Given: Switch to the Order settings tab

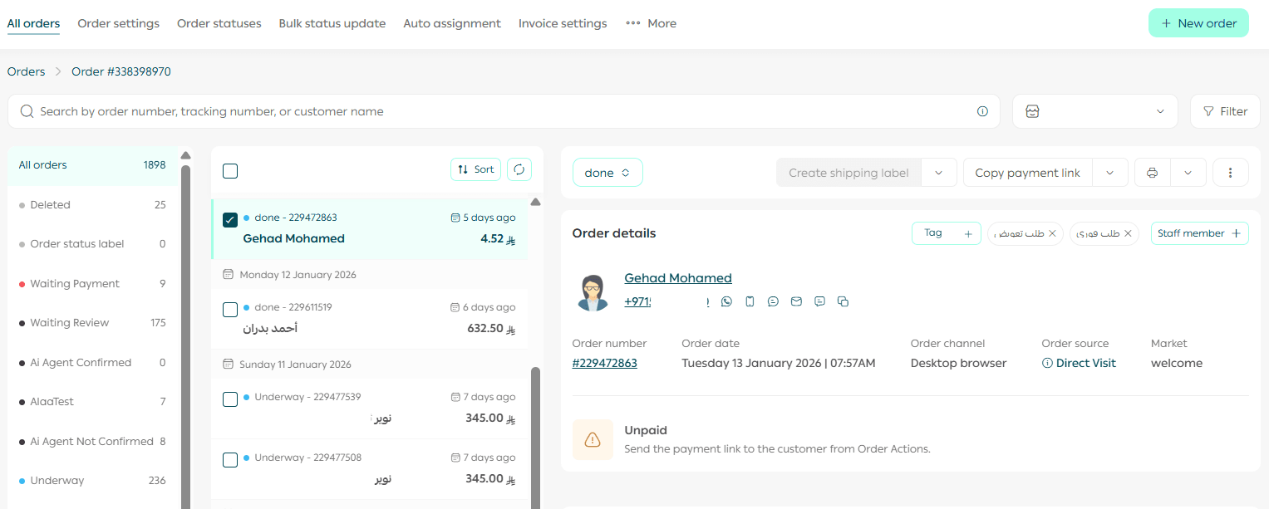Looking at the screenshot, I should (118, 23).
